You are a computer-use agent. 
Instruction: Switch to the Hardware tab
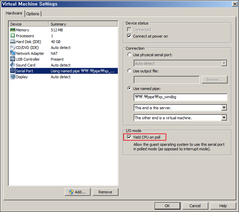14,13
